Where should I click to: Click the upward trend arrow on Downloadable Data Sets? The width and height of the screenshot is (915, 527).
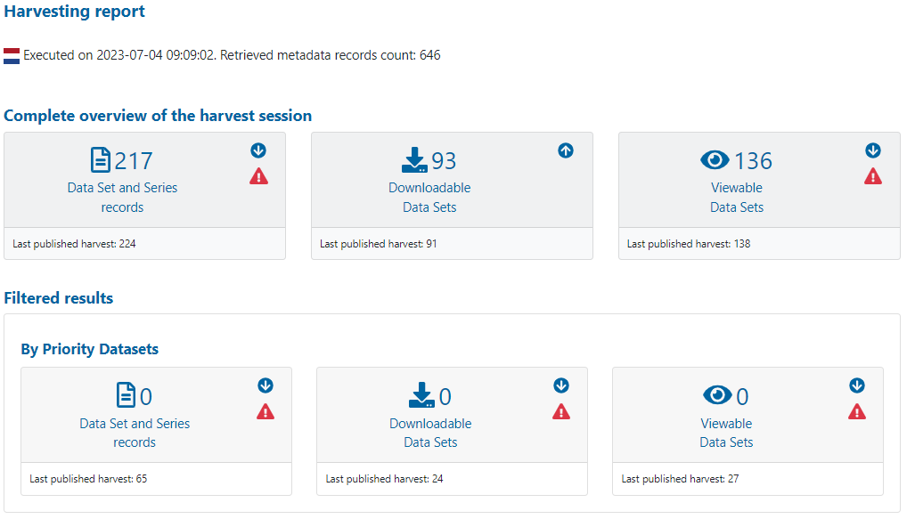(x=565, y=150)
